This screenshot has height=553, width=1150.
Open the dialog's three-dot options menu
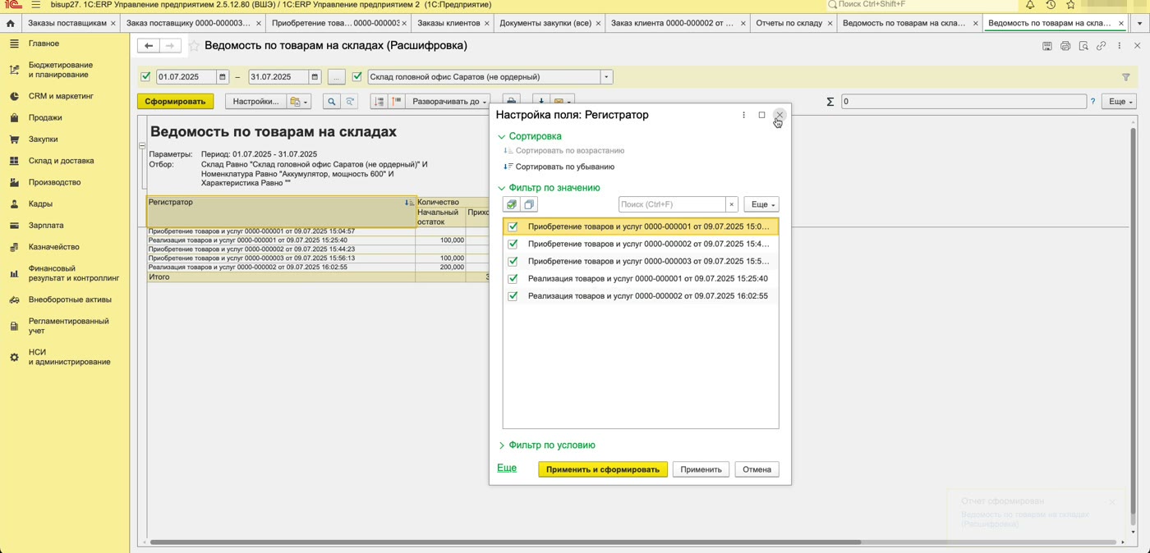[744, 115]
